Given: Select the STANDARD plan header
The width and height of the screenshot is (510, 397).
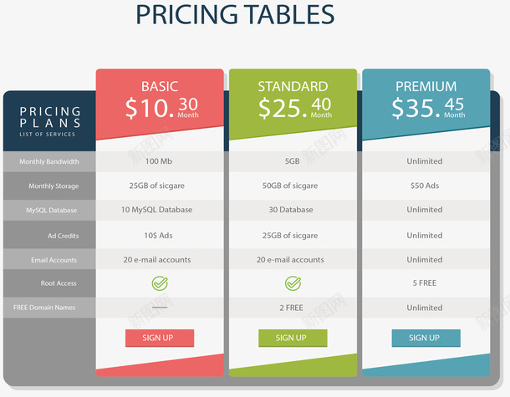Looking at the screenshot, I should click(x=293, y=86).
